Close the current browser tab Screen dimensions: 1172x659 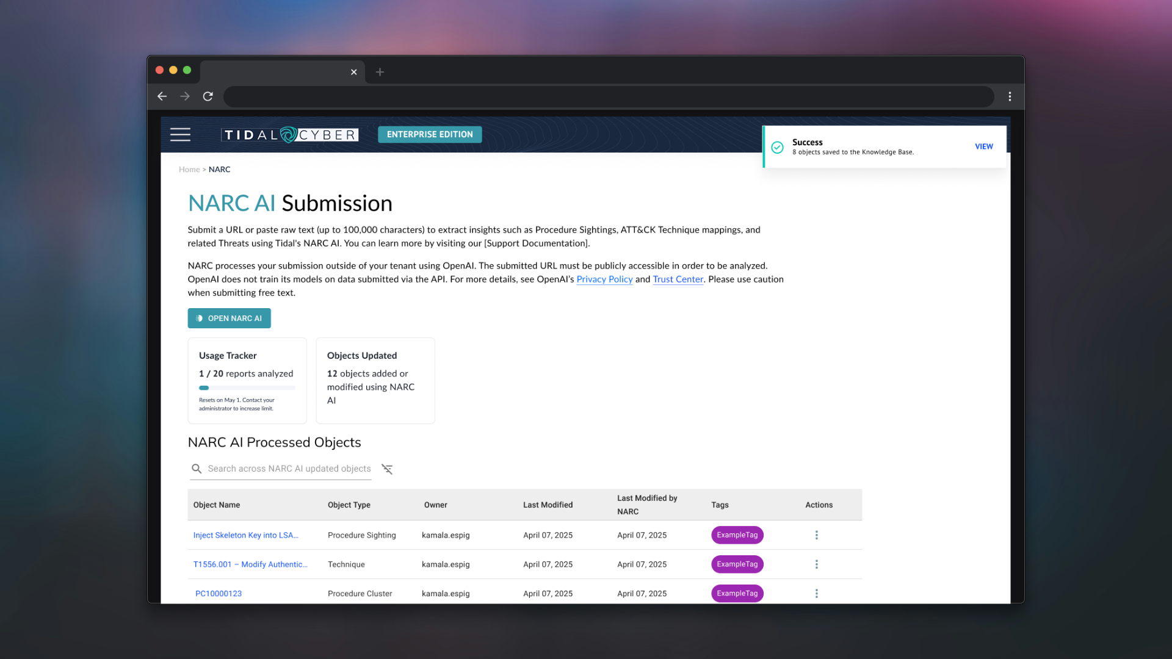pos(353,72)
